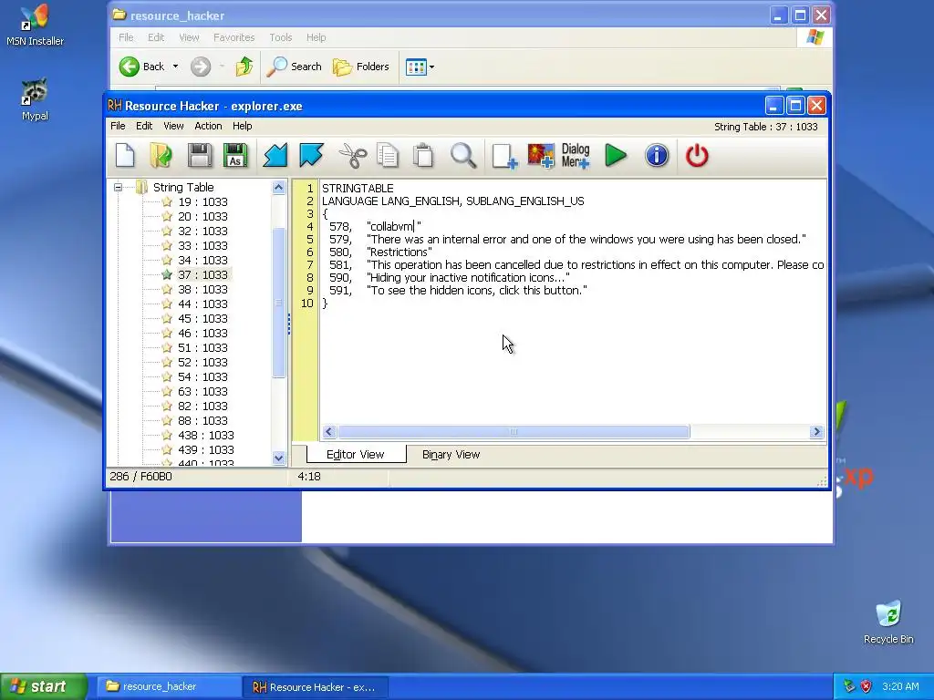Click the editor horizontal scroll left arrow
Screen dimensions: 934x700
point(328,431)
